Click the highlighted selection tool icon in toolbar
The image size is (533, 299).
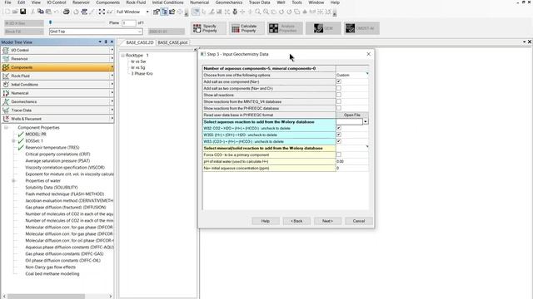[196, 12]
